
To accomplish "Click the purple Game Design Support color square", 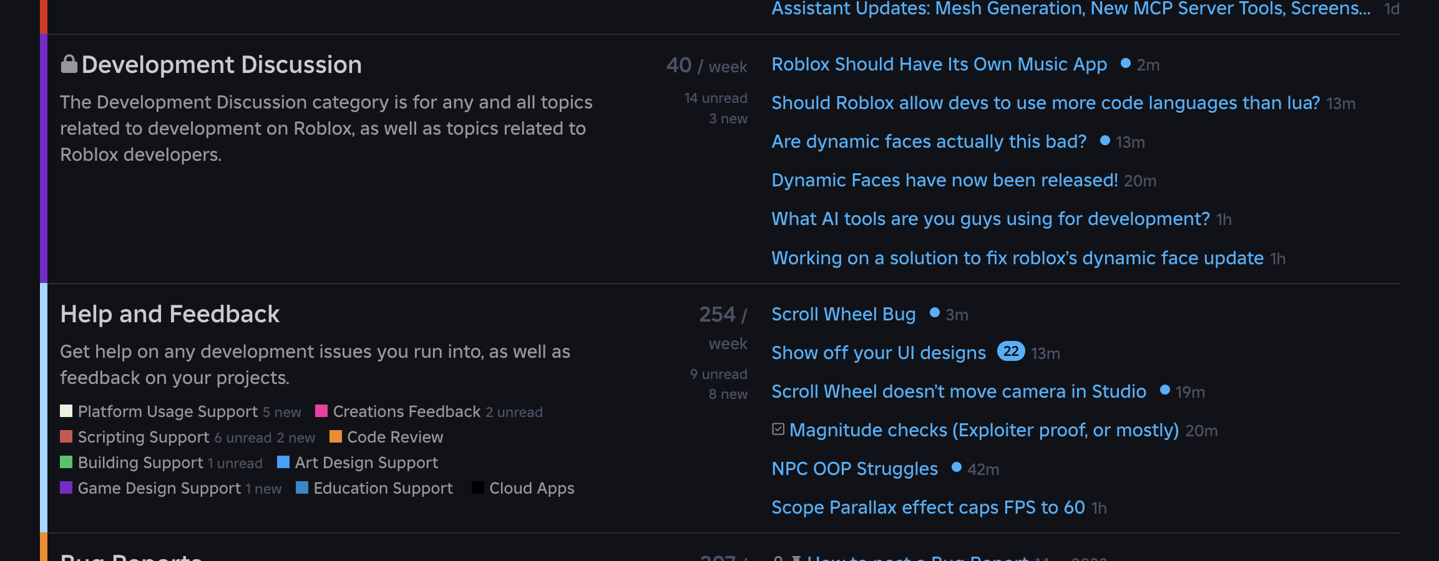I will coord(66,487).
